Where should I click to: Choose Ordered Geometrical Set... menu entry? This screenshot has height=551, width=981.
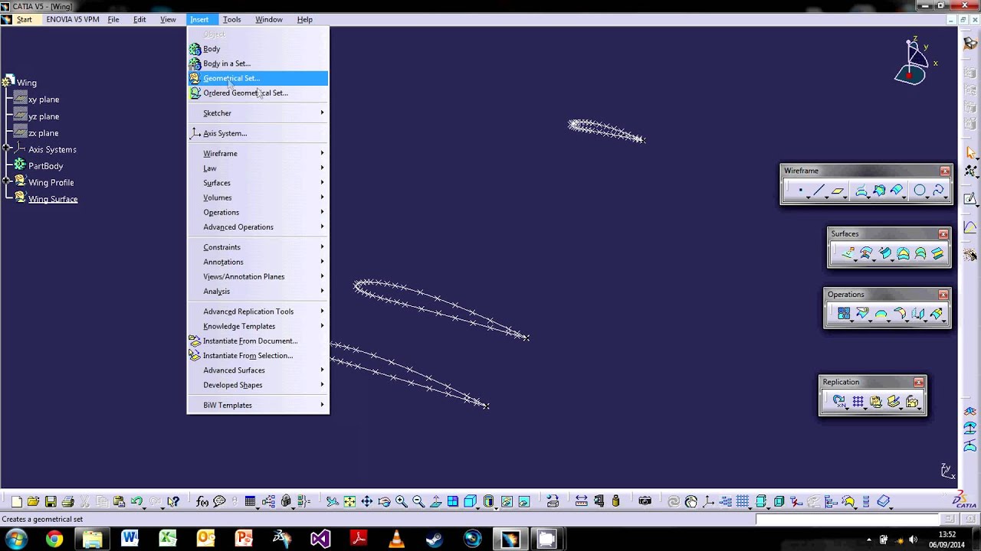tap(258, 93)
